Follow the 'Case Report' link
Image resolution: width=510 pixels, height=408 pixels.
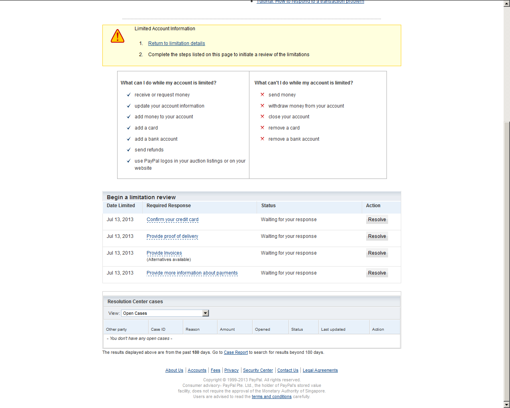click(236, 353)
